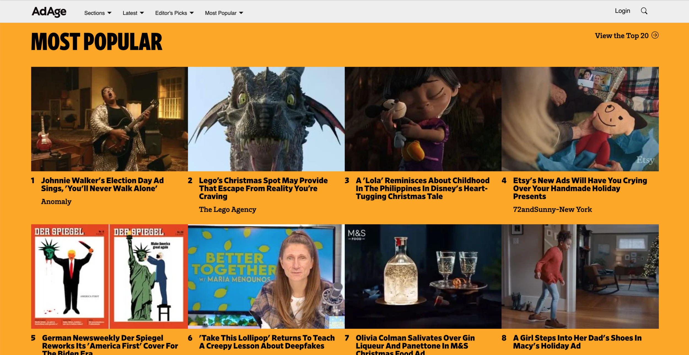689x355 pixels.
Task: Follow the View the Top 20 link
Action: pos(627,36)
